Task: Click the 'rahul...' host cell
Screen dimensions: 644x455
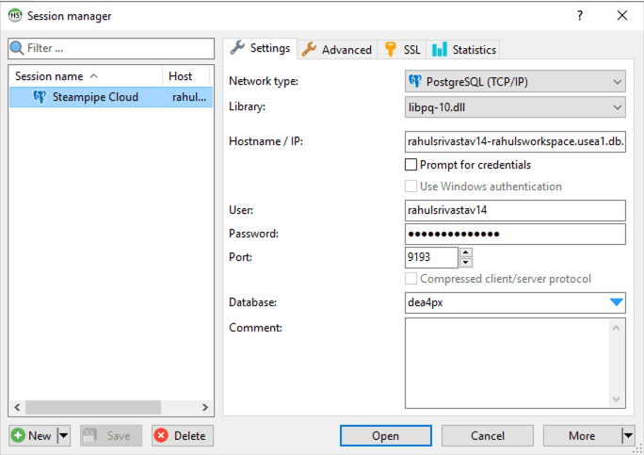Action: click(x=189, y=97)
